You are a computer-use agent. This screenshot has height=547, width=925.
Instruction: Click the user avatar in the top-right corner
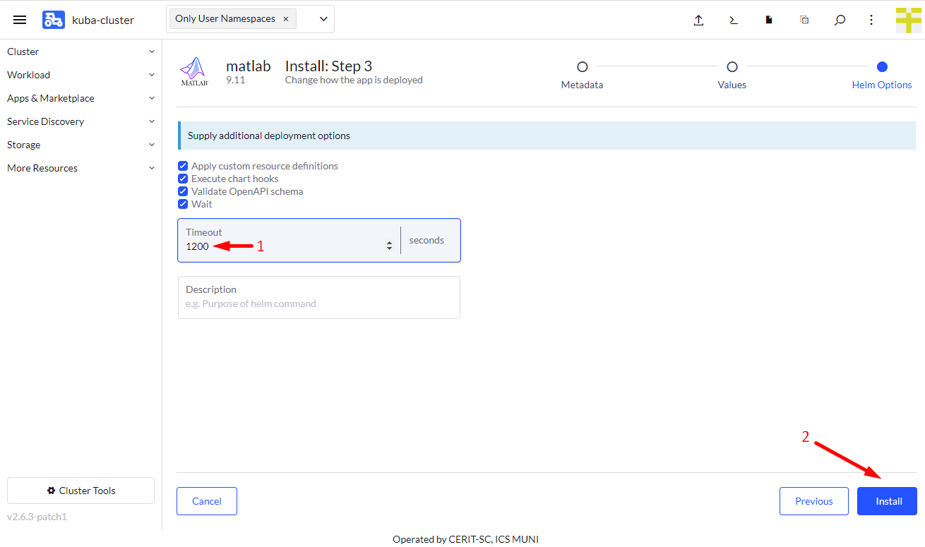tap(908, 19)
